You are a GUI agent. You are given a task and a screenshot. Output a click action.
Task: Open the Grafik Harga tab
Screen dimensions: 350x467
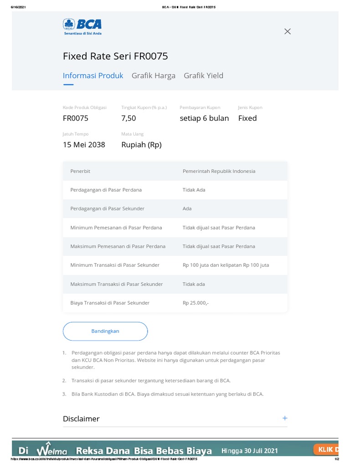[x=154, y=76]
